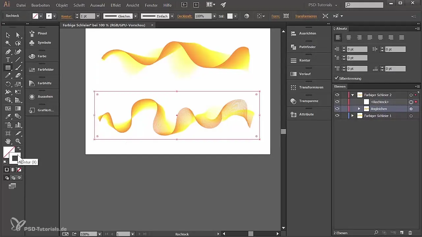This screenshot has height=237, width=422.
Task: Open the zoom level 100% dropdown
Action: pos(100,234)
